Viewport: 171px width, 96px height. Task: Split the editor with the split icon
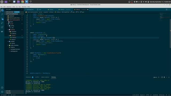click(x=167, y=10)
